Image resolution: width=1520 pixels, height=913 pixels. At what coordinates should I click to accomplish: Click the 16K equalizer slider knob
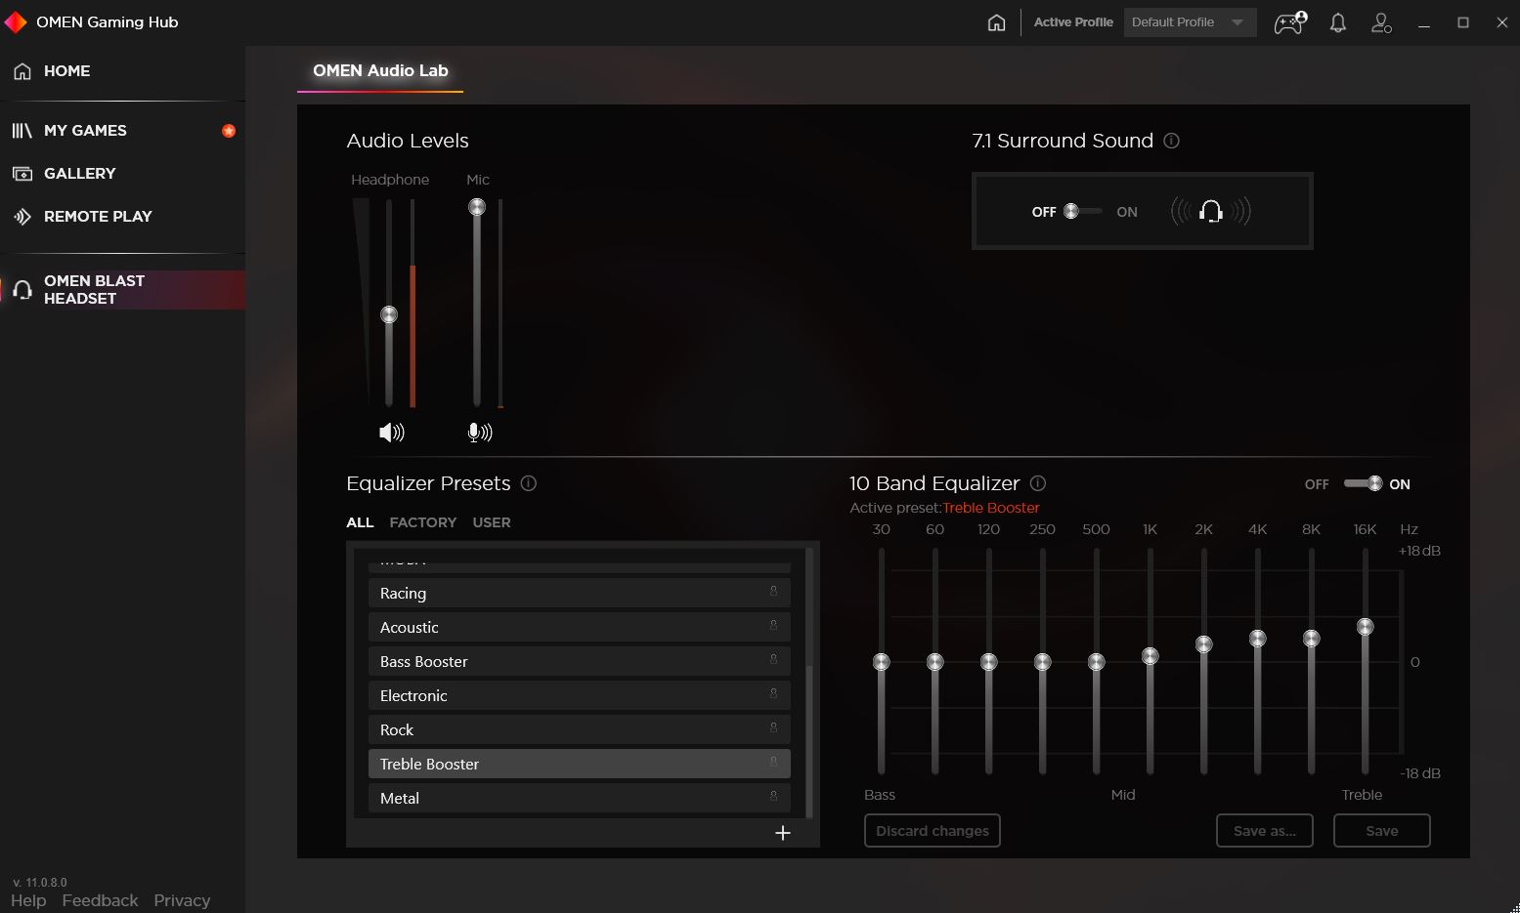point(1366,627)
